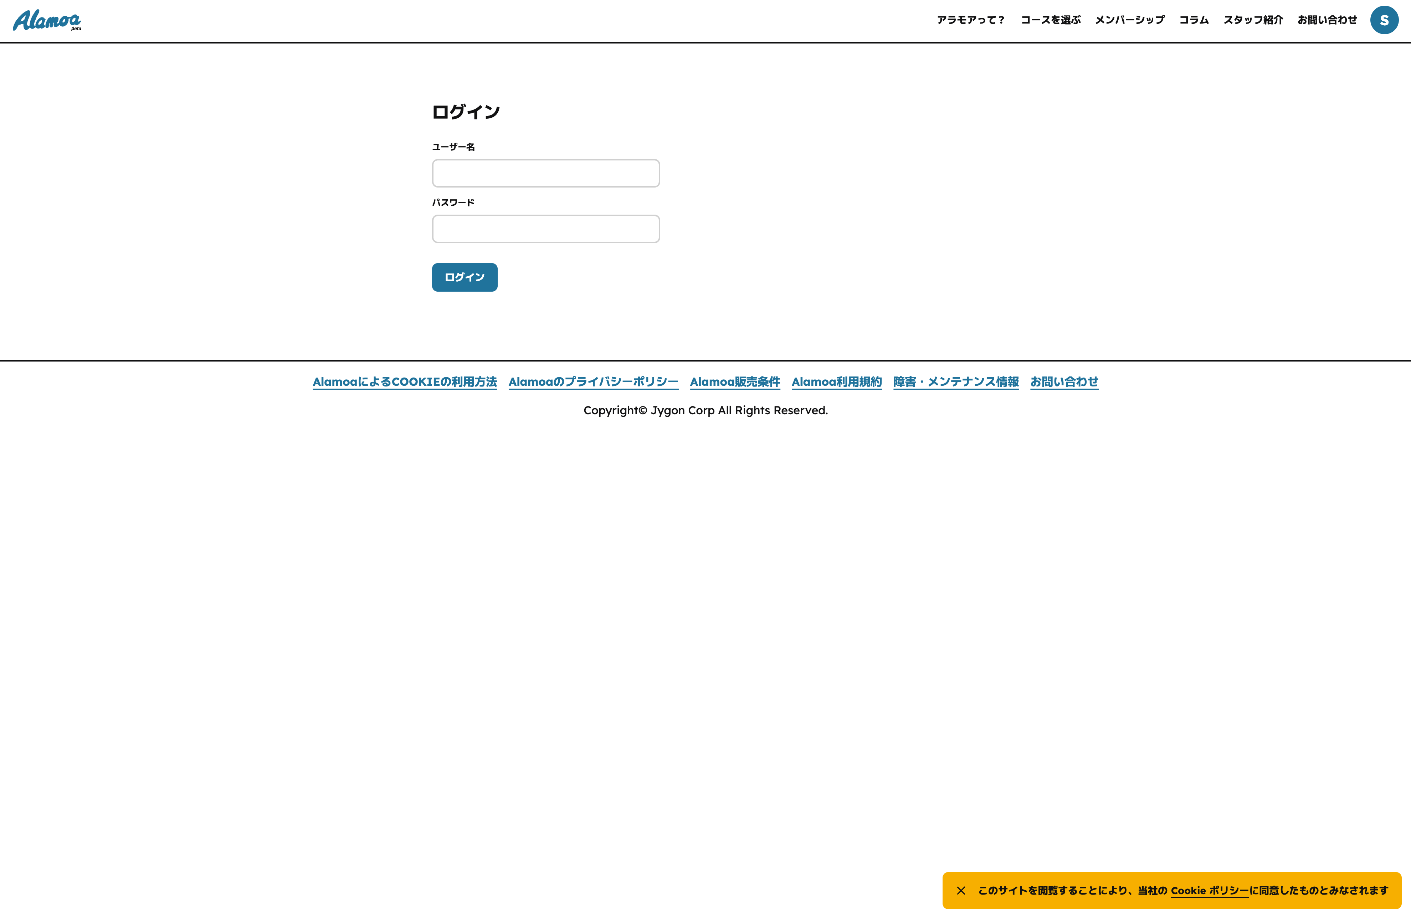Open Alamoa利用規約 footer link
Viewport: 1411px width, 917px height.
836,382
